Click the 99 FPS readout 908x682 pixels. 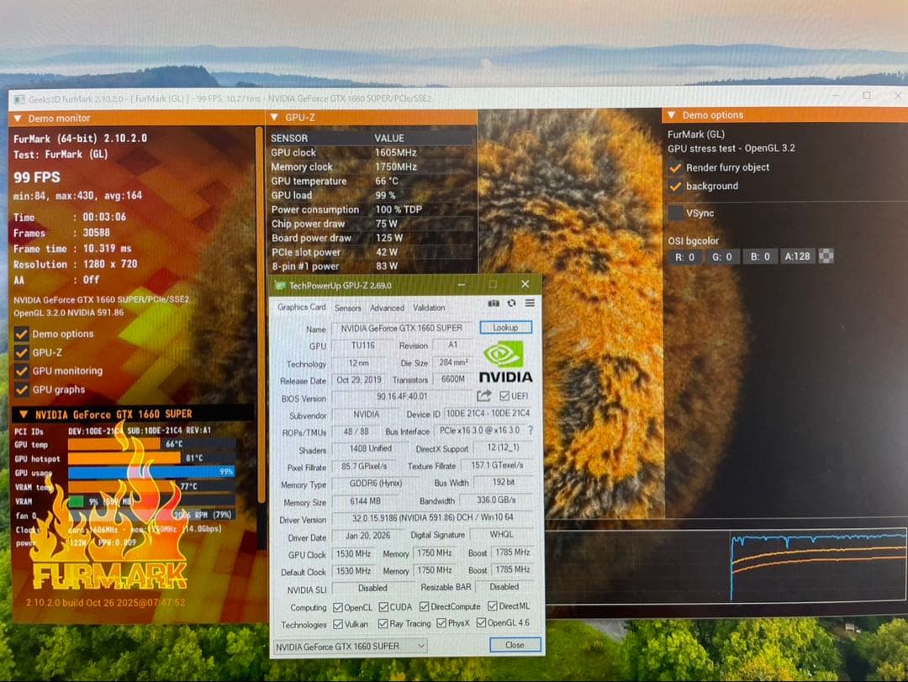[37, 177]
